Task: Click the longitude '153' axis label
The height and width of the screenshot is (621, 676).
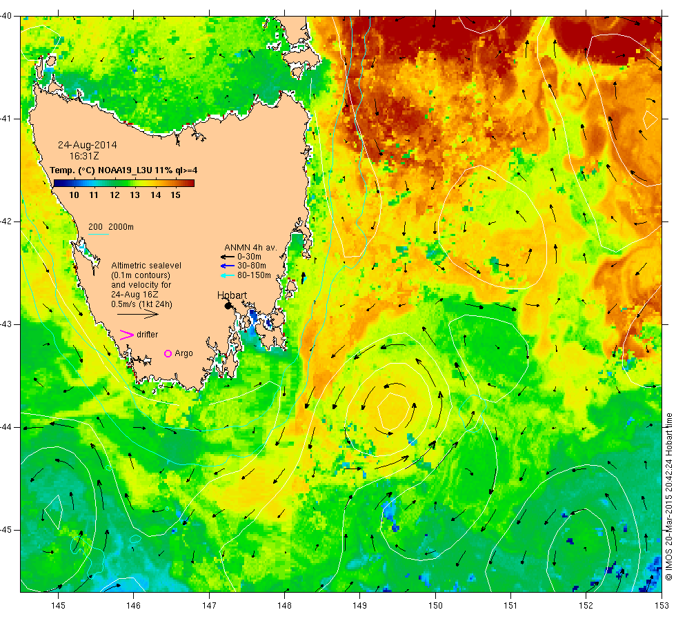Action: tap(662, 606)
